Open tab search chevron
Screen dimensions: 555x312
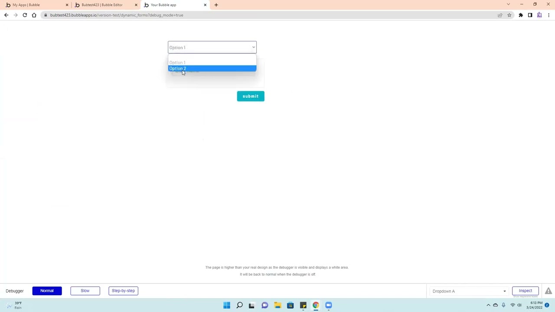point(508,4)
